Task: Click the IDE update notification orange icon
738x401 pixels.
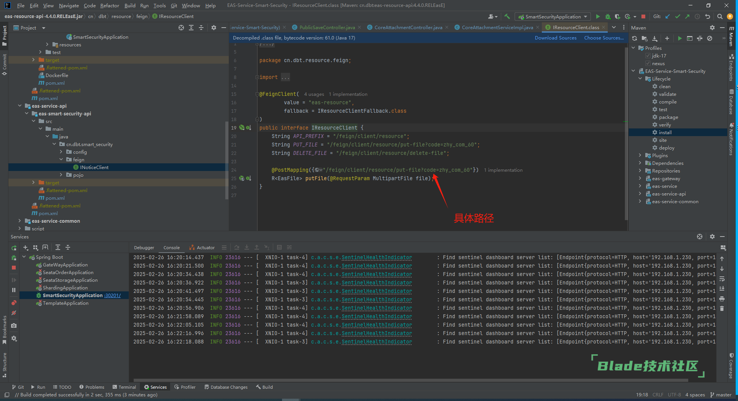Action: 730,16
